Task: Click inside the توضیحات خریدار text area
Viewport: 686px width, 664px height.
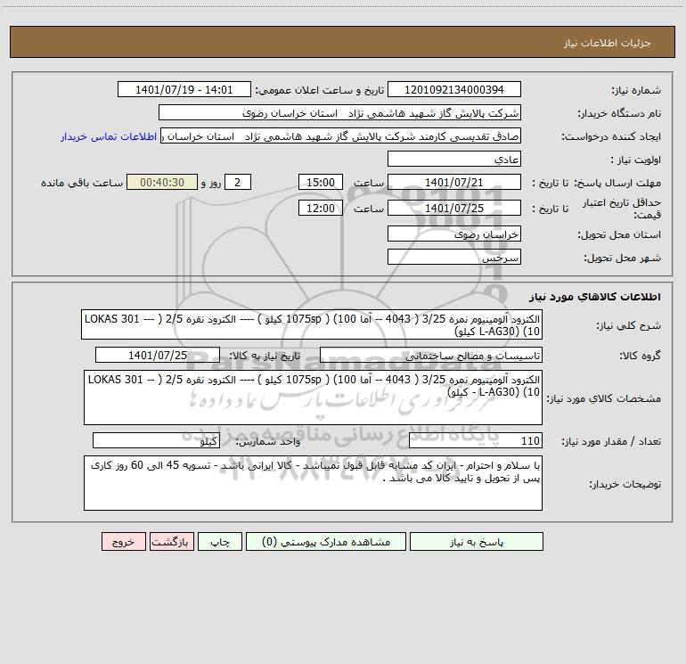Action: pyautogui.click(x=311, y=481)
